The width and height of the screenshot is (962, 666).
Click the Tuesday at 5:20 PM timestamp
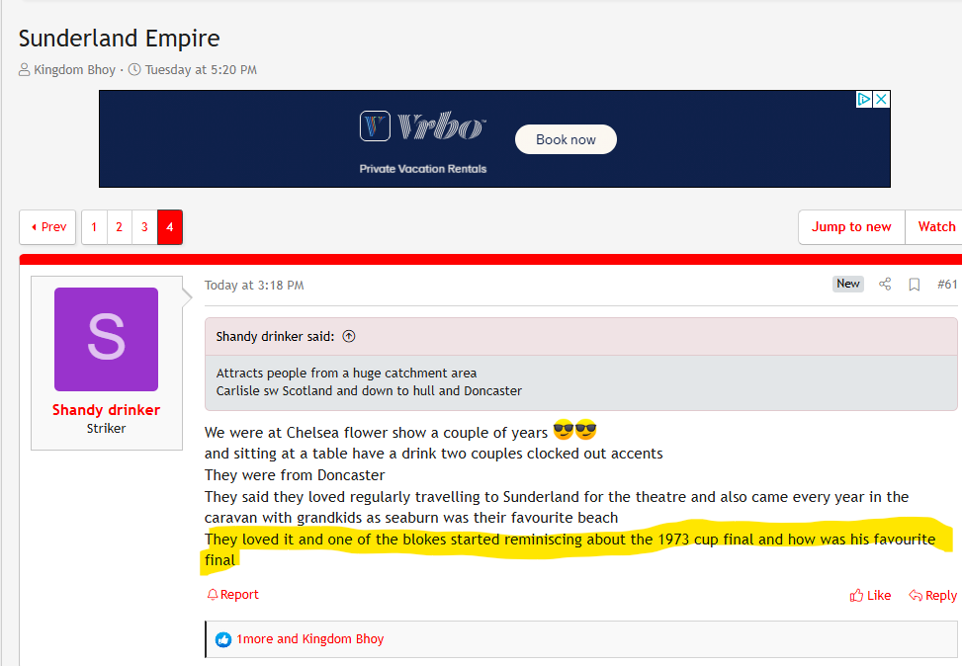(201, 70)
